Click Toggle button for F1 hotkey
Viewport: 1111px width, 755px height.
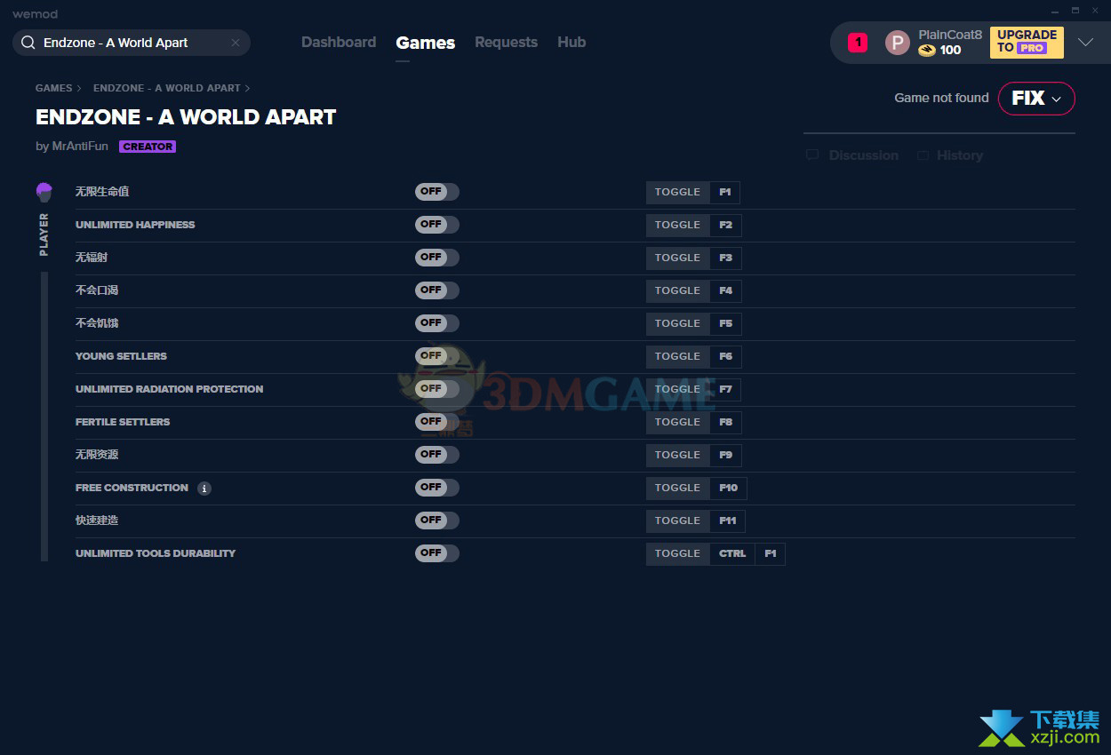point(678,192)
